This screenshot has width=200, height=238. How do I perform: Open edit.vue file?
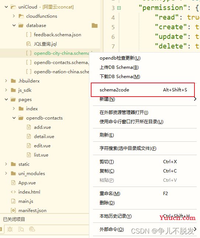pyautogui.click(x=42, y=146)
